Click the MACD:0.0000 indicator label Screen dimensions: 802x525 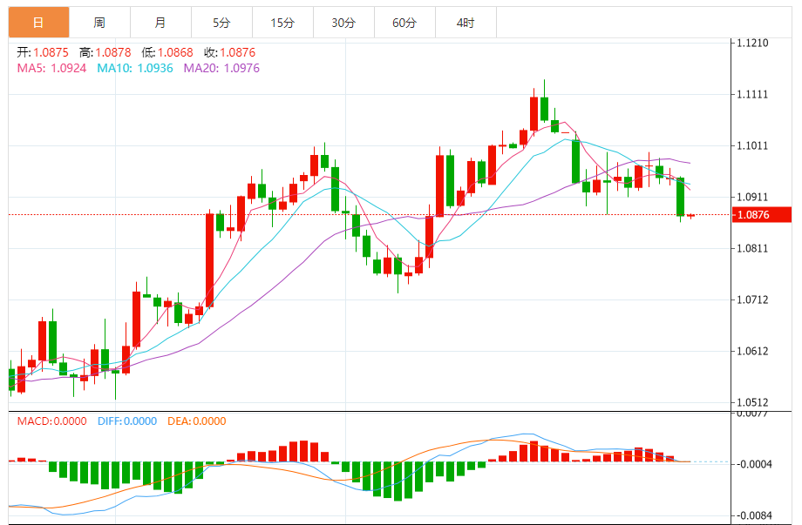coord(51,421)
